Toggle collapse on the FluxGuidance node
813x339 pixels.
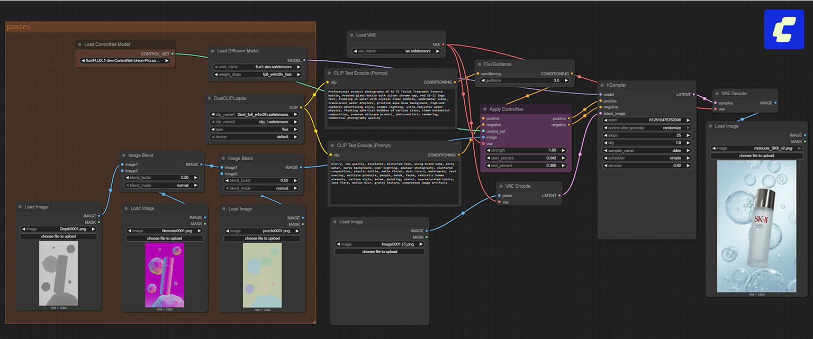click(x=479, y=64)
